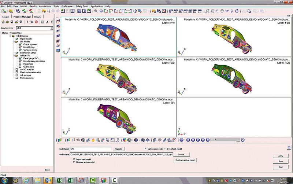Click the speech bubble notes icon in bottom toolbar
This screenshot has height=184, width=293.
pos(160,140)
